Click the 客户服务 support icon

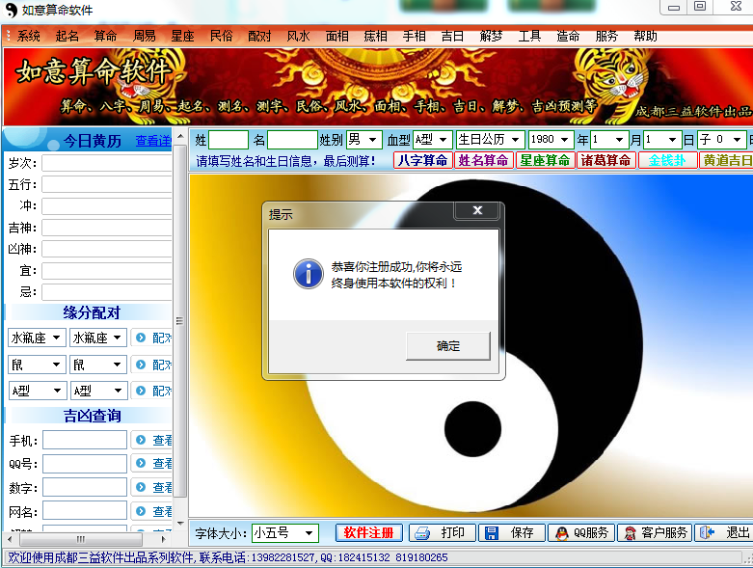pyautogui.click(x=630, y=533)
